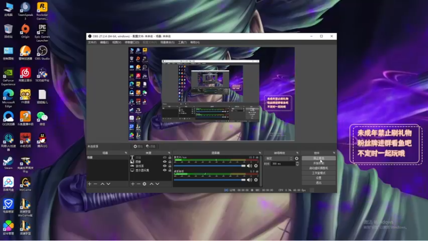Viewport: 428px width, 241px height.
Task: Adjust transition duration with the stepper arrows
Action: click(297, 164)
